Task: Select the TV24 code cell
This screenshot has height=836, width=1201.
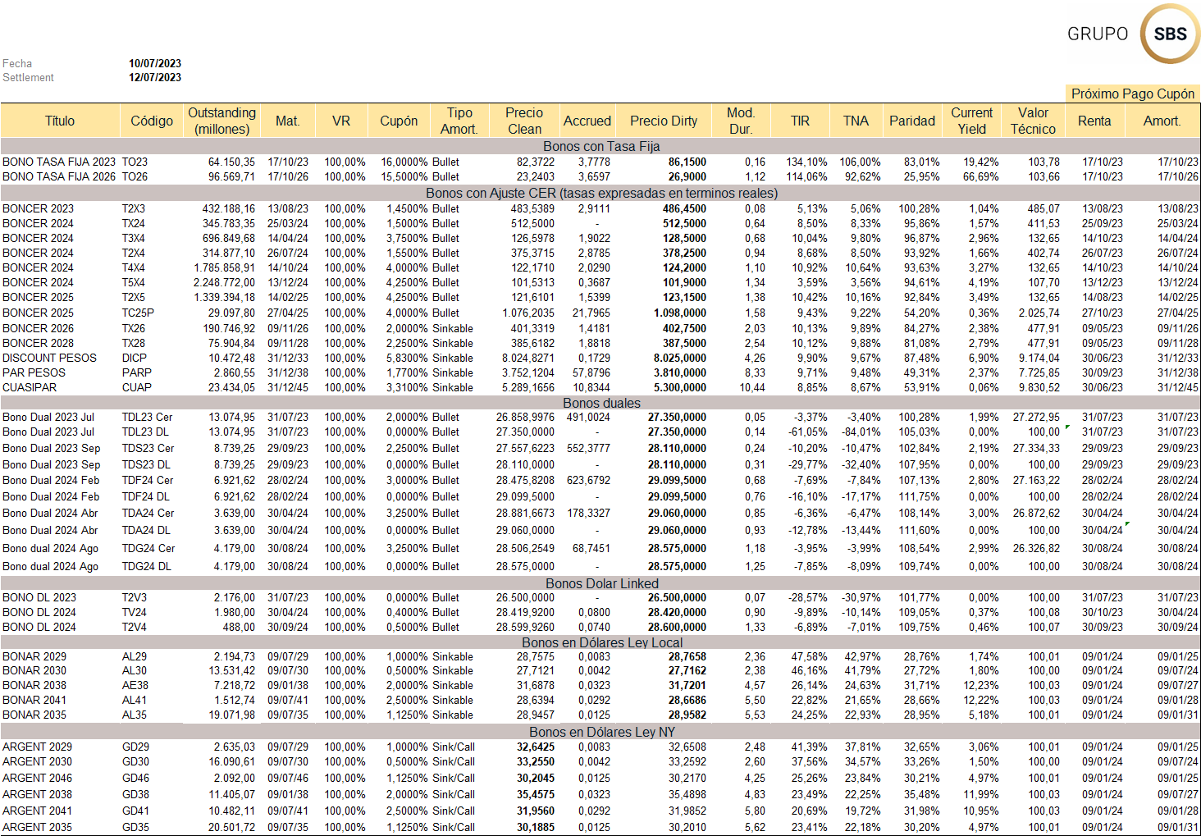Action: 134,612
